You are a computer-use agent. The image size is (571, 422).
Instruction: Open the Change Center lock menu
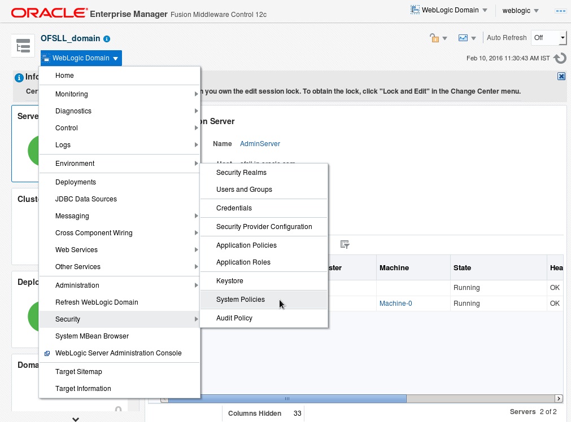(x=438, y=38)
